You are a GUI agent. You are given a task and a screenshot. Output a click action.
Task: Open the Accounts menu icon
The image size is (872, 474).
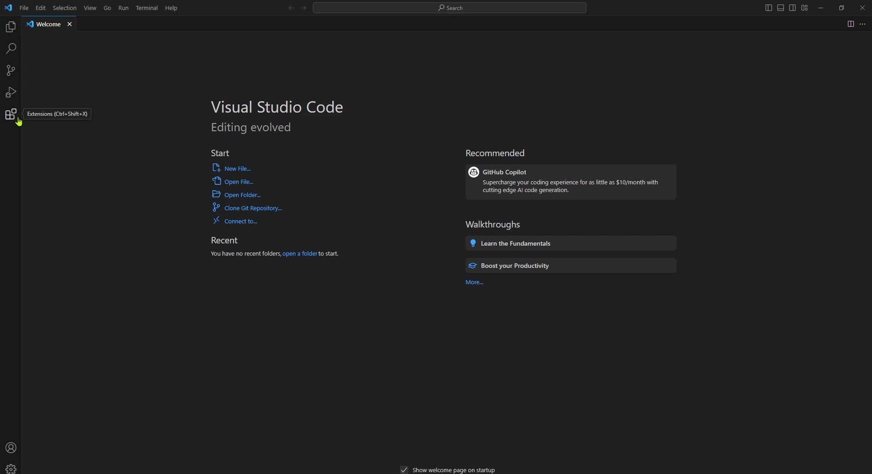point(11,448)
